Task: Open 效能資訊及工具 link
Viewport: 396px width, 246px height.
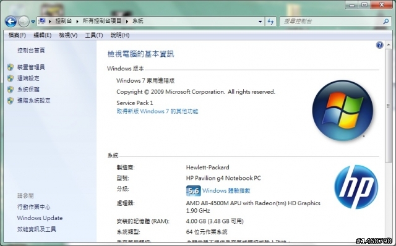Action: coord(37,229)
